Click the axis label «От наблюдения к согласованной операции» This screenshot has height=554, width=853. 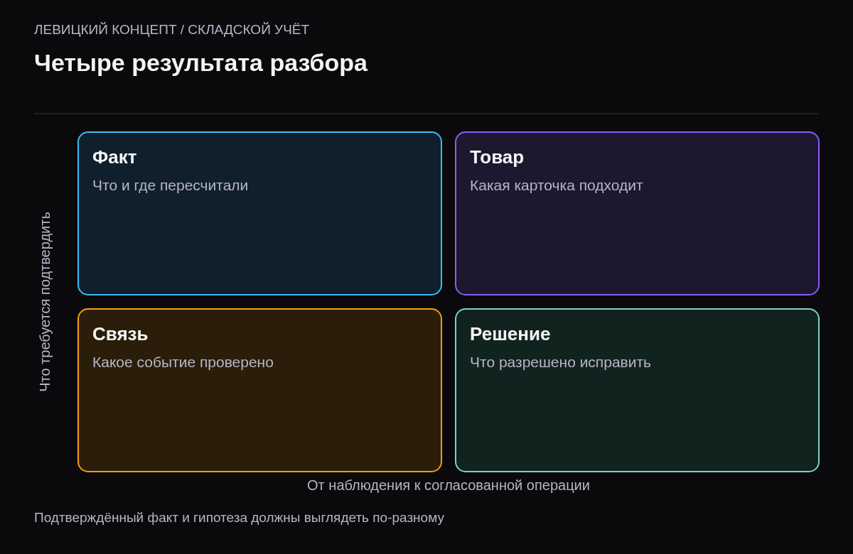(449, 485)
